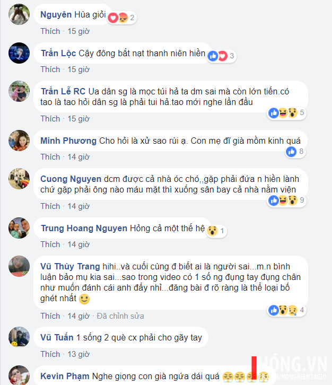
Task: Open Vũ Tuấn's avatar picture
Action: [19, 337]
